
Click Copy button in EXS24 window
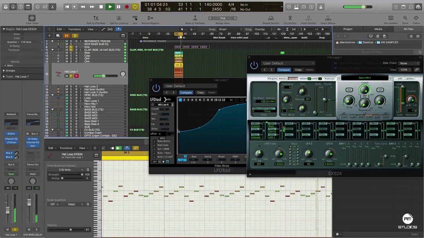tap(298, 70)
